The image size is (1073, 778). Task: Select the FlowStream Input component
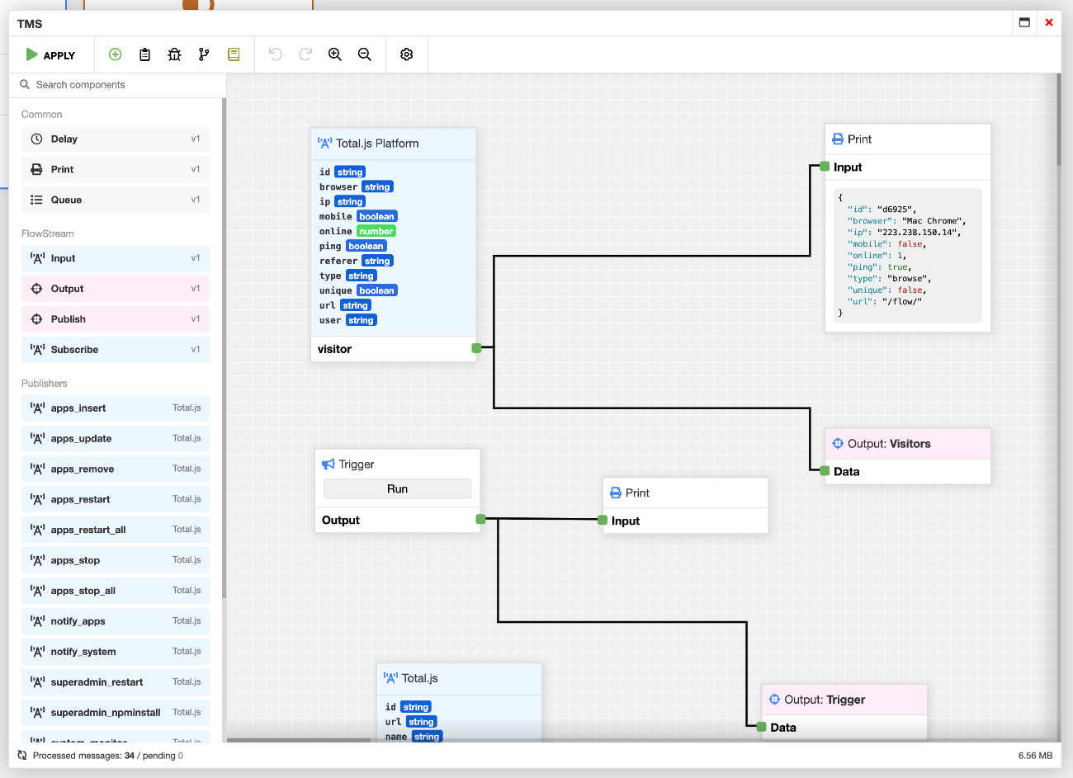click(116, 258)
